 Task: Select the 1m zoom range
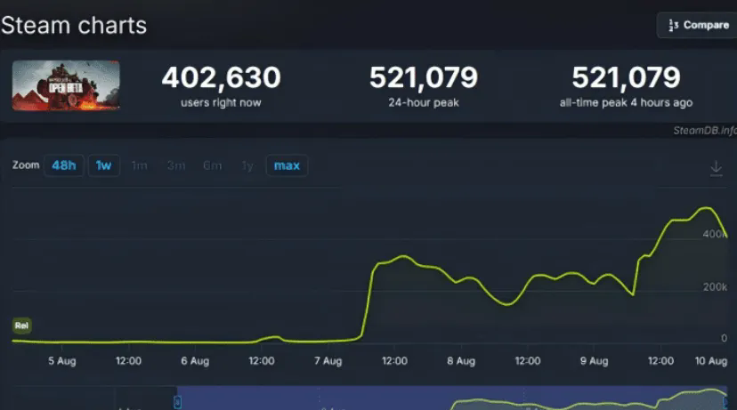(x=139, y=165)
